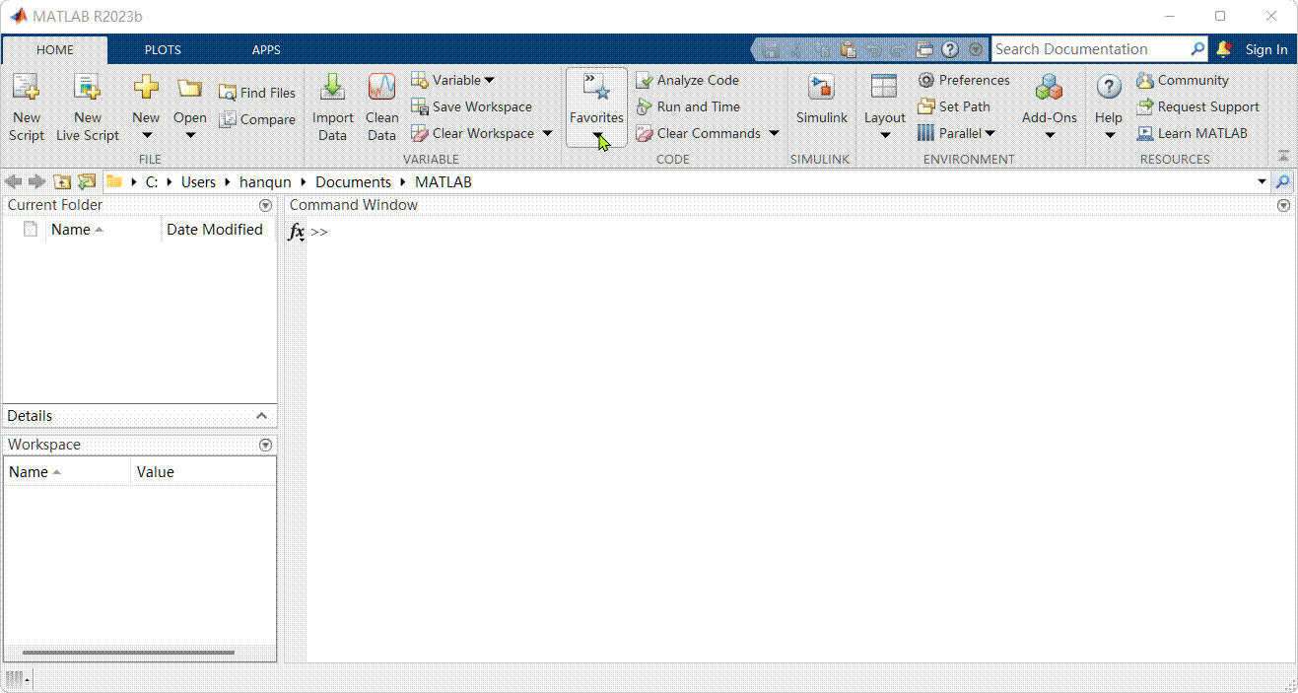Click Clear Workspace
Screen dimensions: 1298x693
[473, 133]
